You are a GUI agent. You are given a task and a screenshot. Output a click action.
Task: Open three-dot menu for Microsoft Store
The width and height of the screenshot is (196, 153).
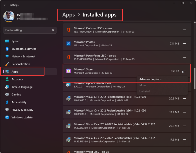coord(184,71)
